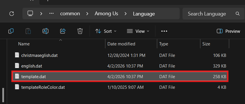Screen dimensions: 245x104
Task: Click the date 1/10/2025 9:07 AM
Action: pos(126,87)
